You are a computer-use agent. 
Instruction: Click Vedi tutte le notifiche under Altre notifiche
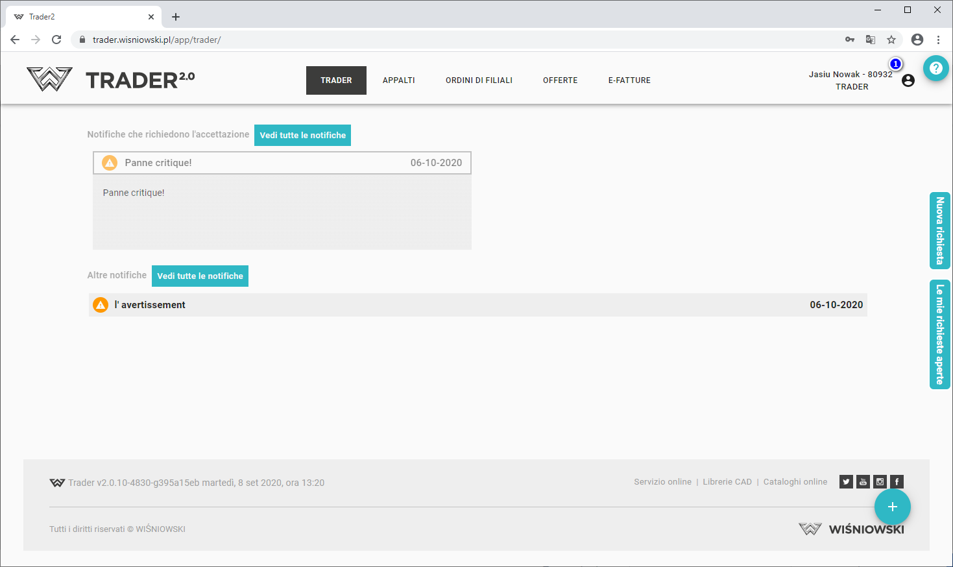(200, 276)
